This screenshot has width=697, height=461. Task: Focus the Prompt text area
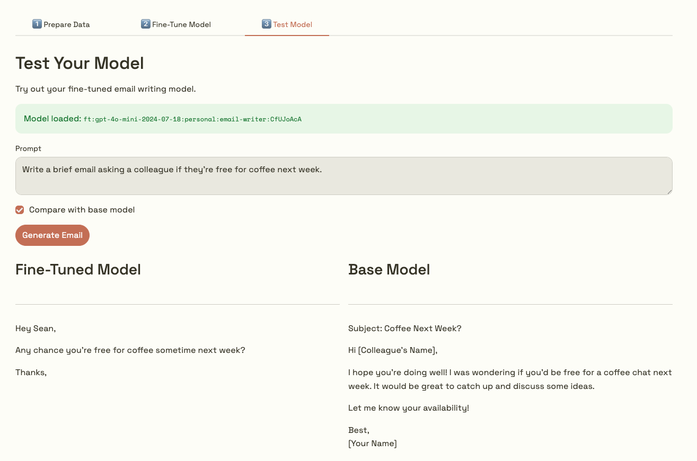tap(344, 176)
